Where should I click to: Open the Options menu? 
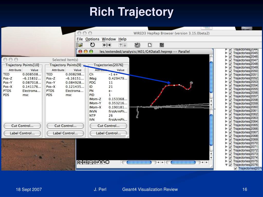coord(92,39)
